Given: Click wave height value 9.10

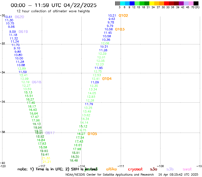Looking at the screenshot, I should coord(17,48).
